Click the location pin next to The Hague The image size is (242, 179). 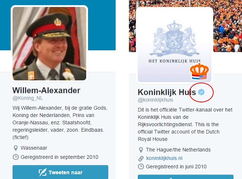[x=141, y=150]
